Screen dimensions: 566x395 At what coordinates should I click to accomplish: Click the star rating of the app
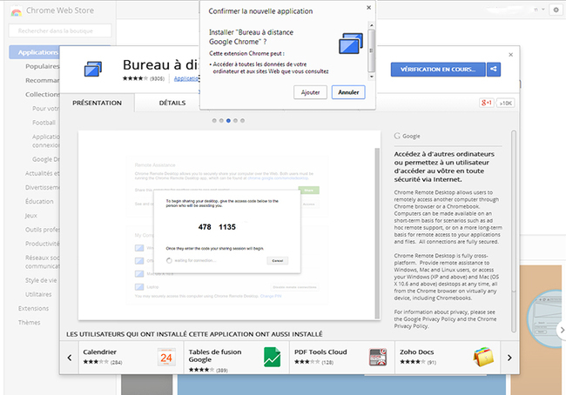click(x=135, y=78)
